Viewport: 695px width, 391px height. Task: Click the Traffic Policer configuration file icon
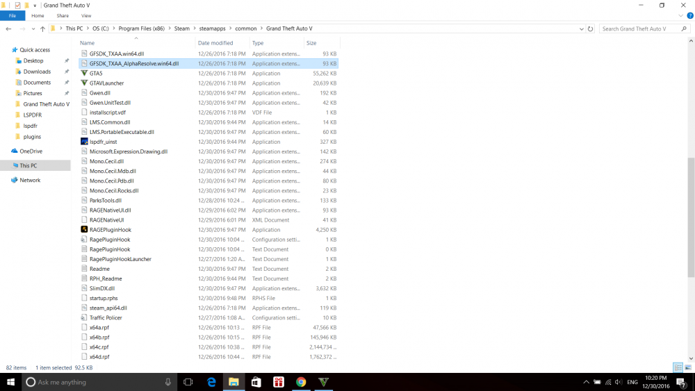click(84, 317)
